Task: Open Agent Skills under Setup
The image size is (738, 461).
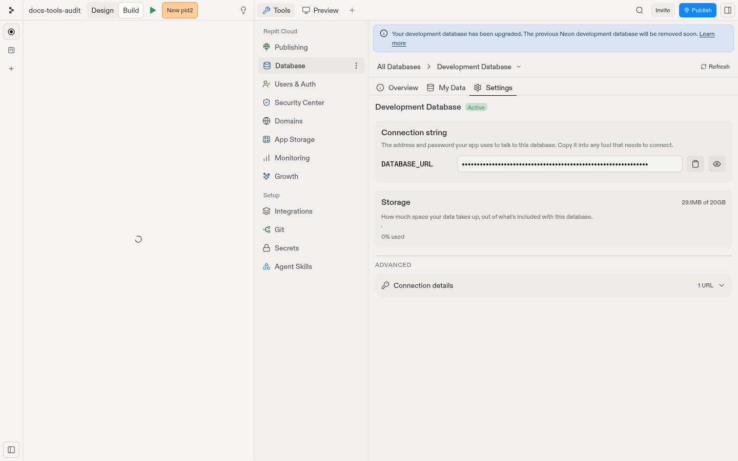Action: point(311,266)
